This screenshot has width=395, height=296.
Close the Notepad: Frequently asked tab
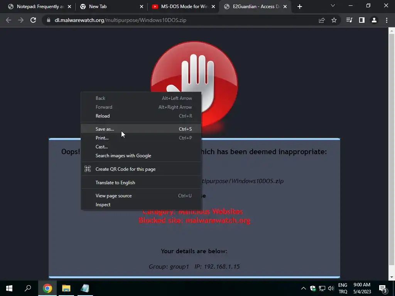(69, 7)
